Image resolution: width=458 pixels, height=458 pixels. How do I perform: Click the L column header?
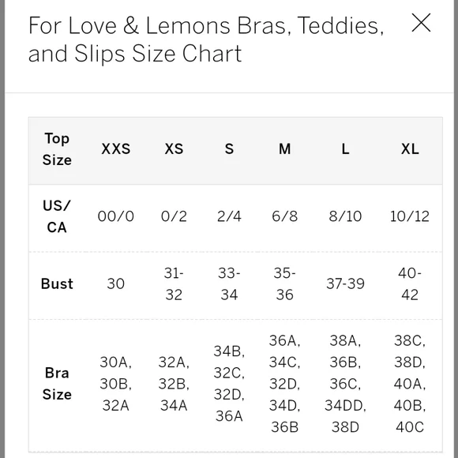coord(345,149)
